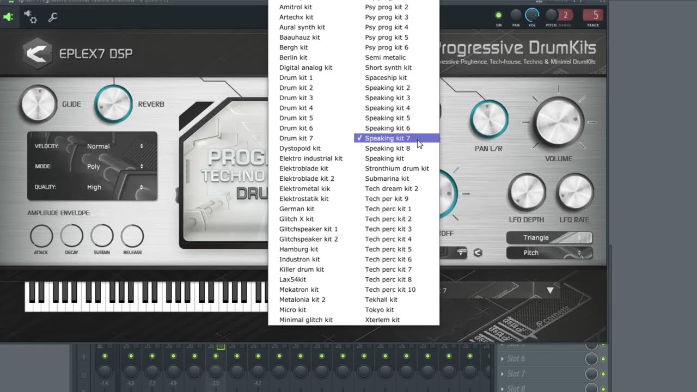697x392 pixels.
Task: Click the SUSTAIN envelope dial
Action: pyautogui.click(x=102, y=236)
